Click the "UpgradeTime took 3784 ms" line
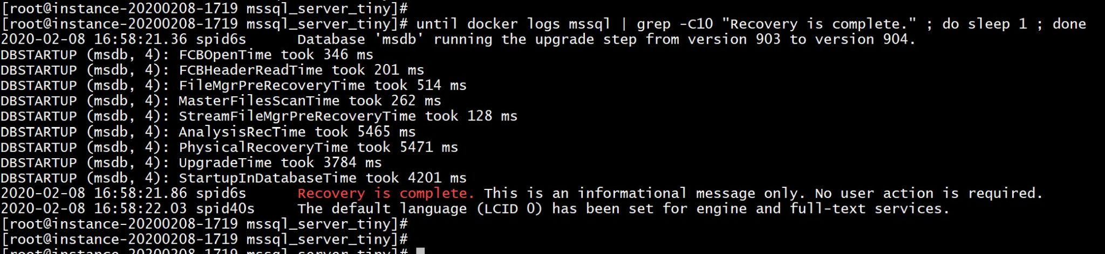 pyautogui.click(x=280, y=163)
